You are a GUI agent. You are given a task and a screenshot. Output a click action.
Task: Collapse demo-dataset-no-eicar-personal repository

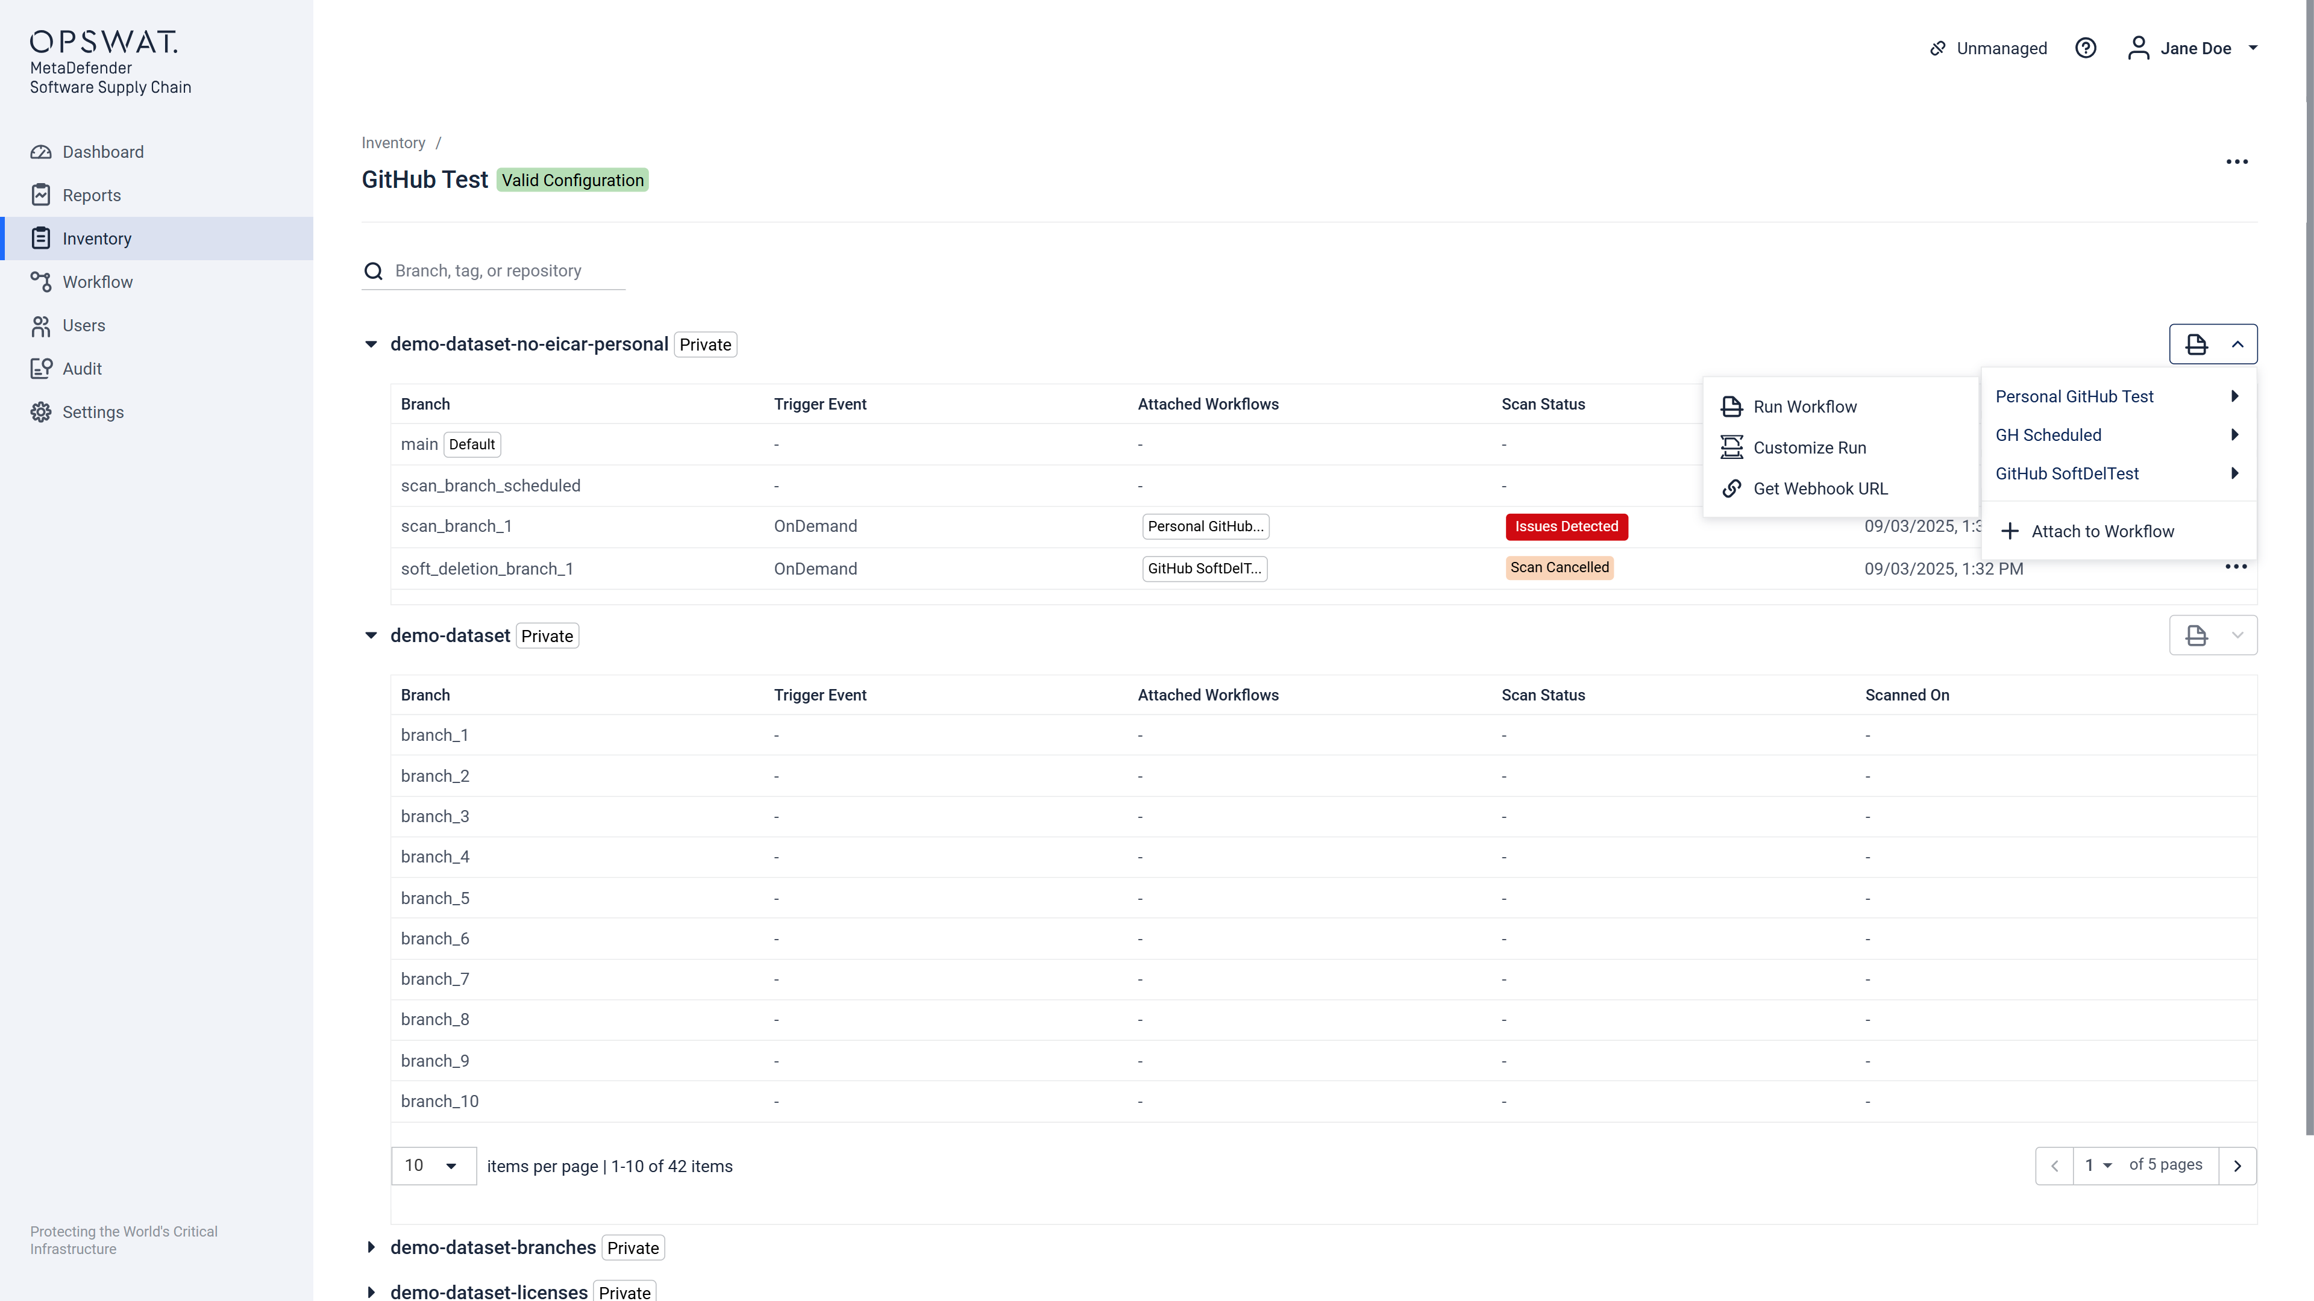[371, 345]
